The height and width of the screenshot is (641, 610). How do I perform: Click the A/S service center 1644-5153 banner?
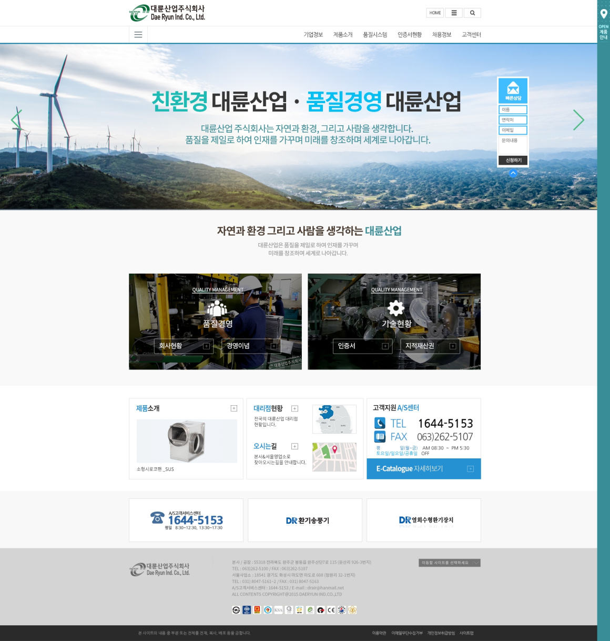186,520
